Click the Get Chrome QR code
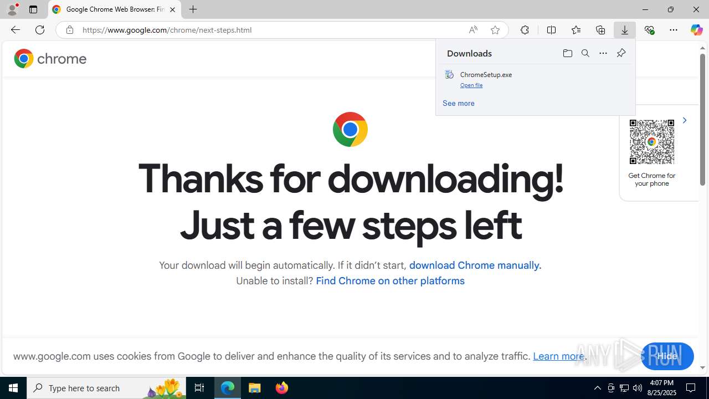The width and height of the screenshot is (709, 399). [x=652, y=142]
